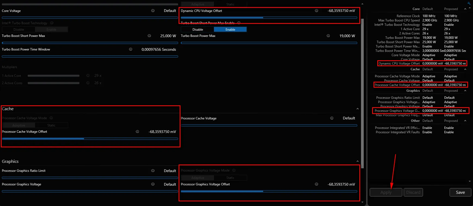Click info icon beside Processor Graphics Voltage Offset
The width and height of the screenshot is (473, 206).
tap(316, 184)
